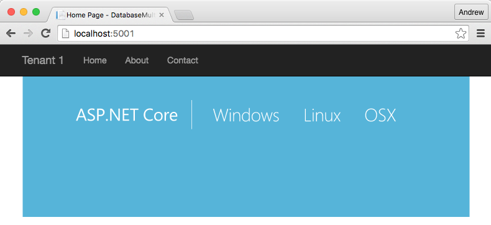
Task: Click the OSX text in banner
Action: 380,115
